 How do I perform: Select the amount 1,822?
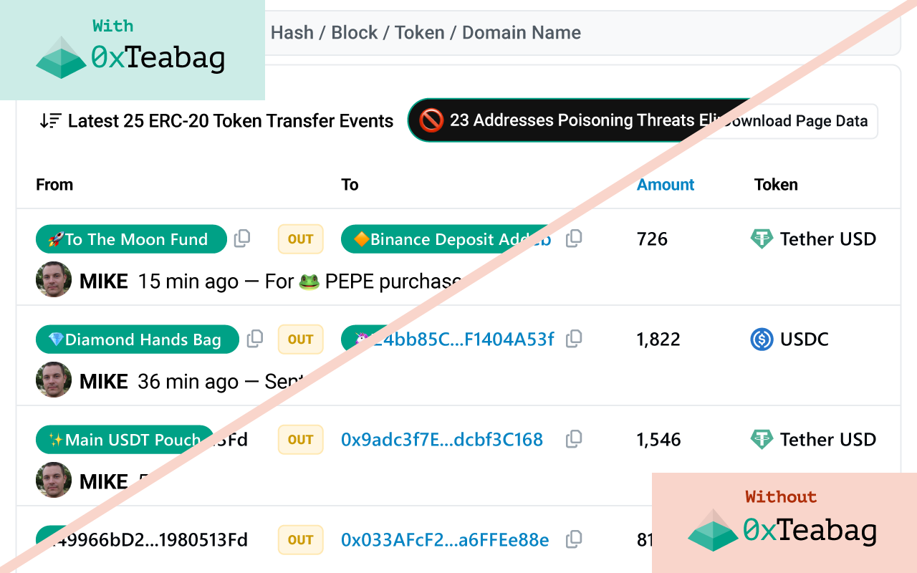(658, 339)
